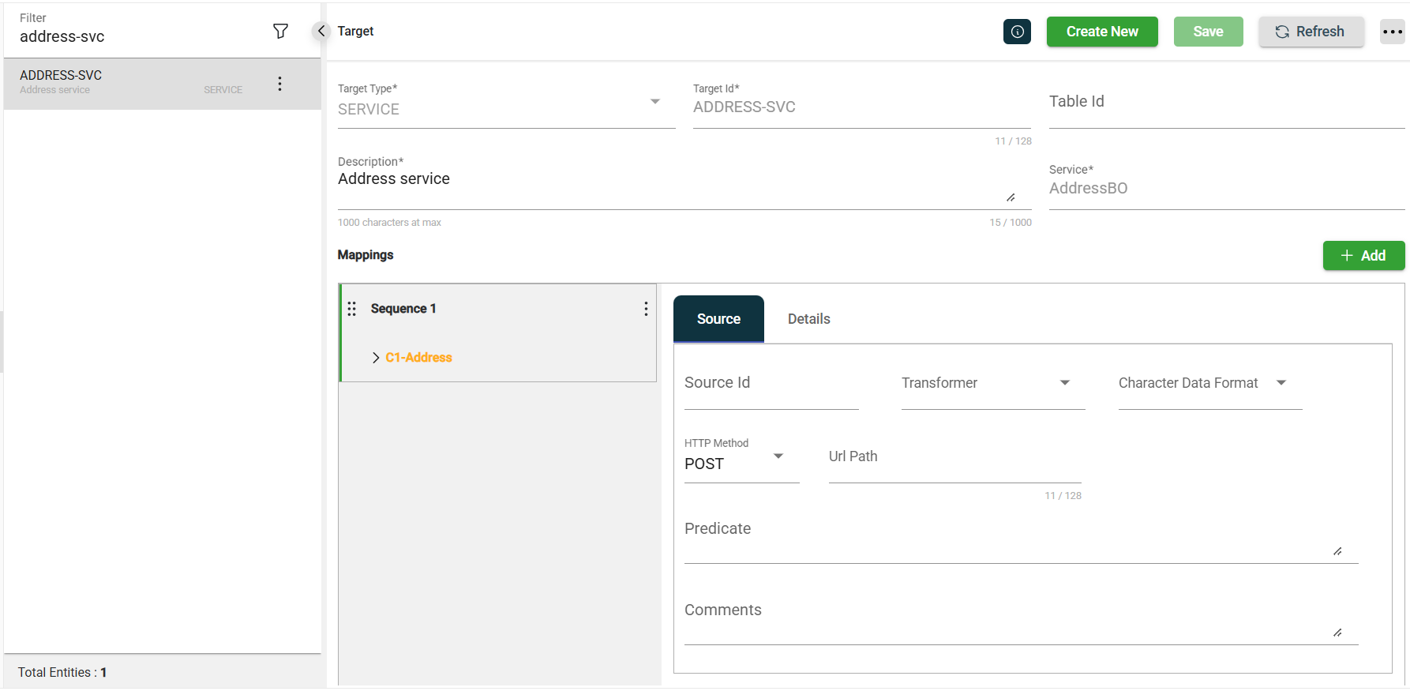Click the Description field resize handle
This screenshot has width=1410, height=691.
pyautogui.click(x=1011, y=197)
